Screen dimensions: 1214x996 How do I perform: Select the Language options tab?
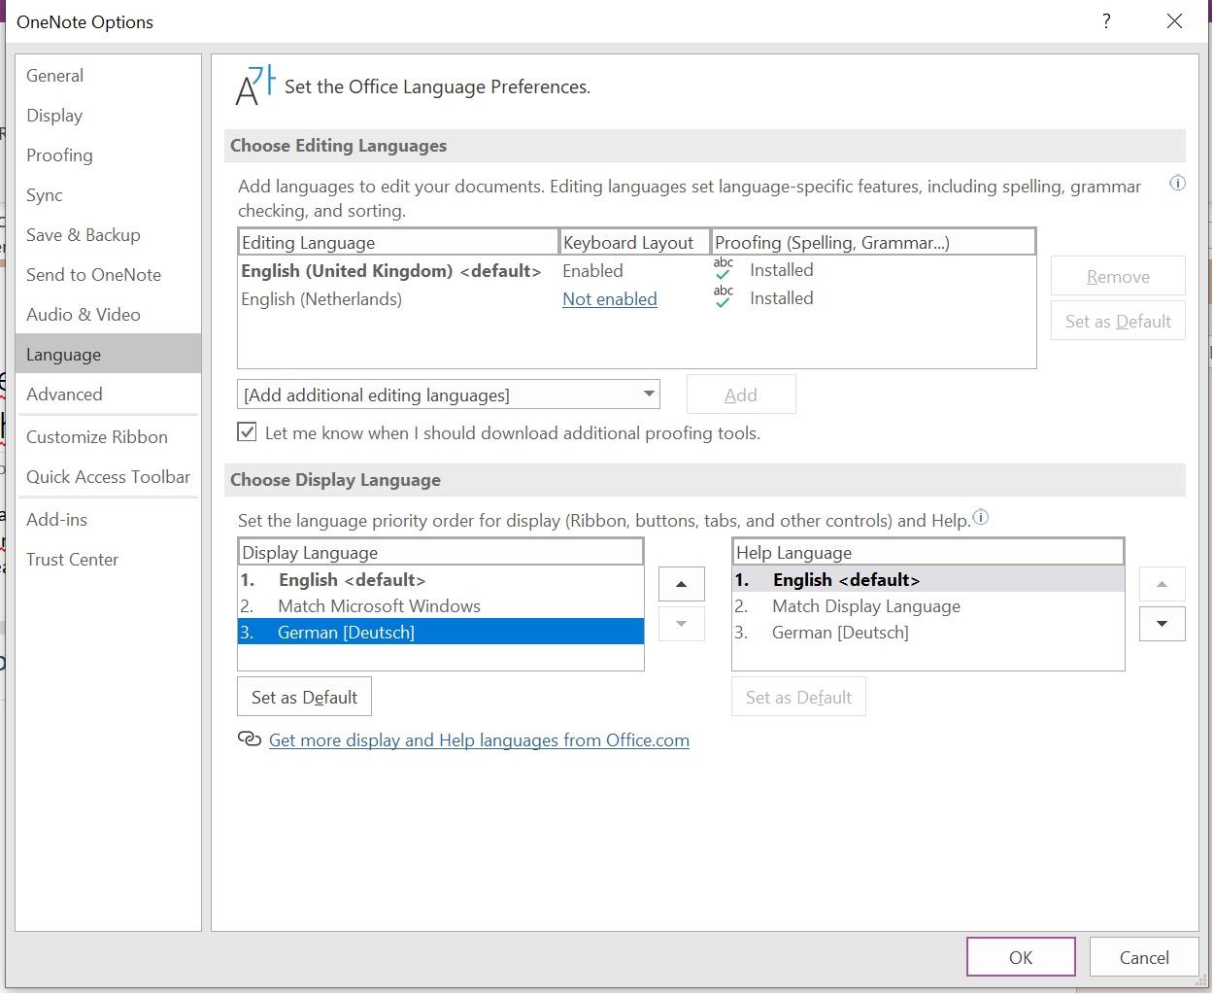coord(108,354)
